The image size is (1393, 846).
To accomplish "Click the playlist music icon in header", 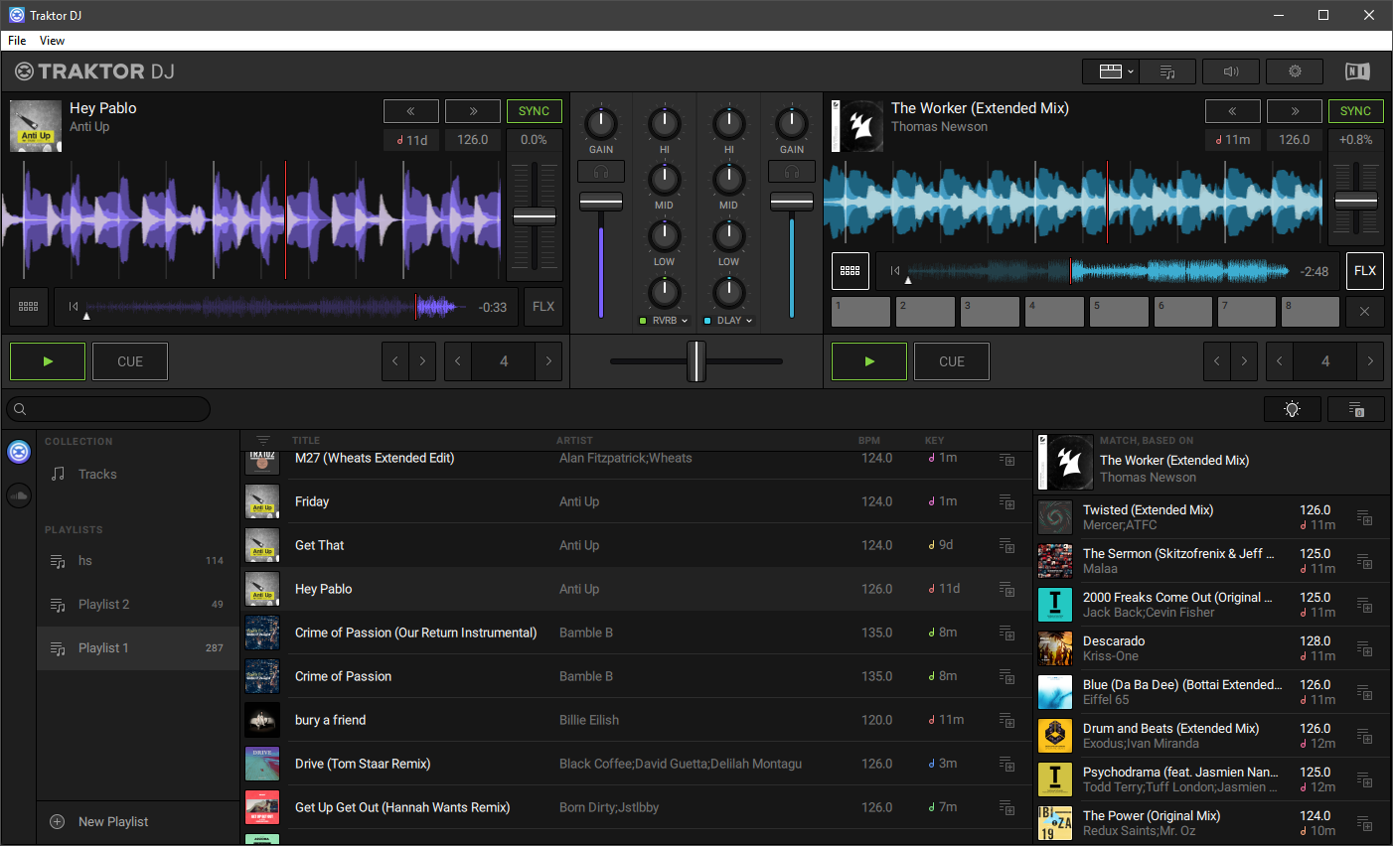I will coord(1167,71).
